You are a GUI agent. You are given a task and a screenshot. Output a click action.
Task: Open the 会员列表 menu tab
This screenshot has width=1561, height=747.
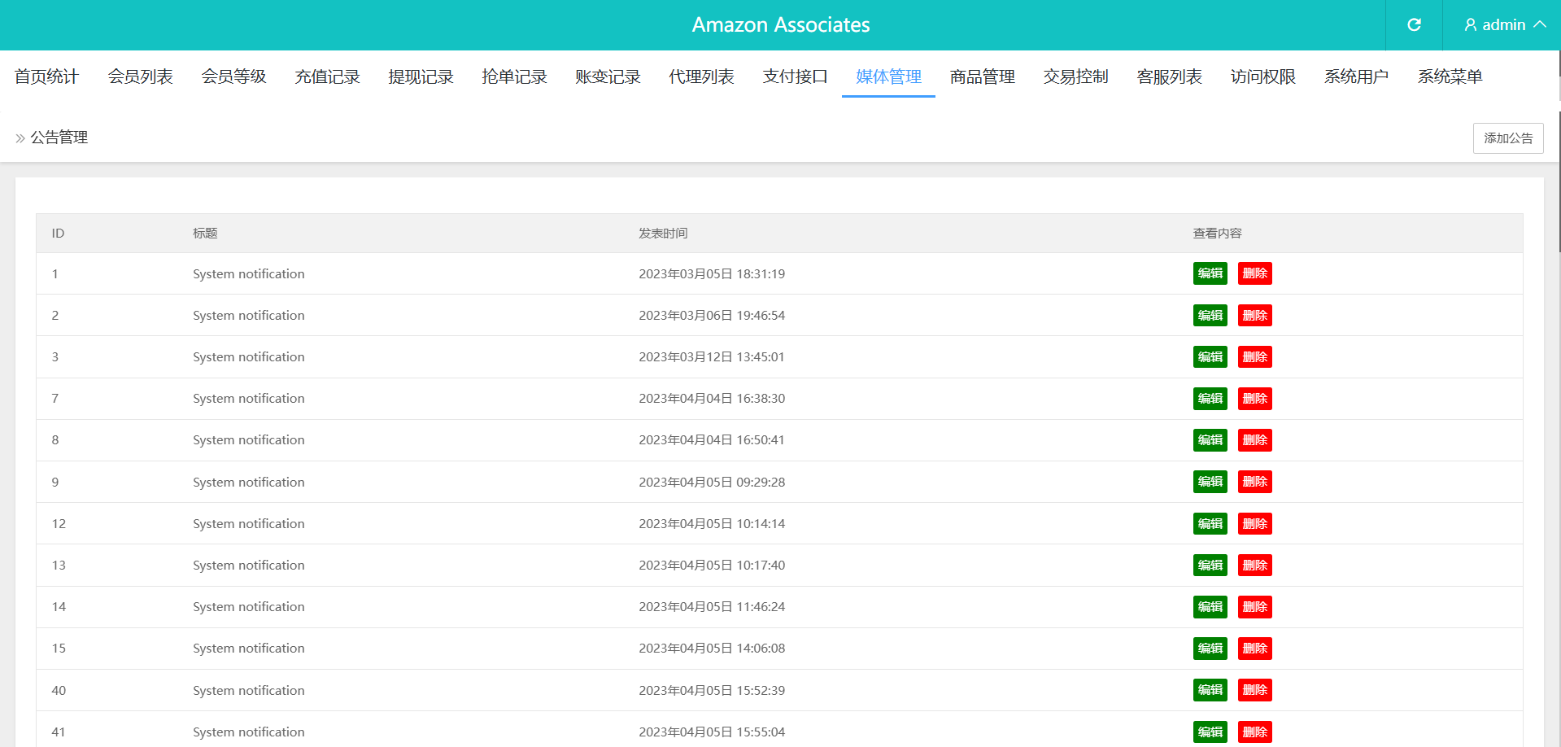coord(140,76)
